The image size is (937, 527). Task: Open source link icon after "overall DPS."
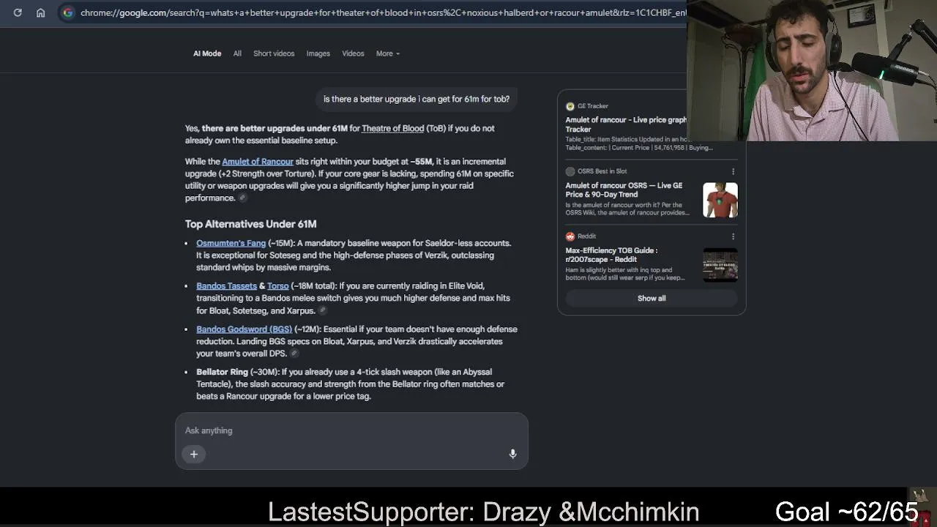[294, 354]
